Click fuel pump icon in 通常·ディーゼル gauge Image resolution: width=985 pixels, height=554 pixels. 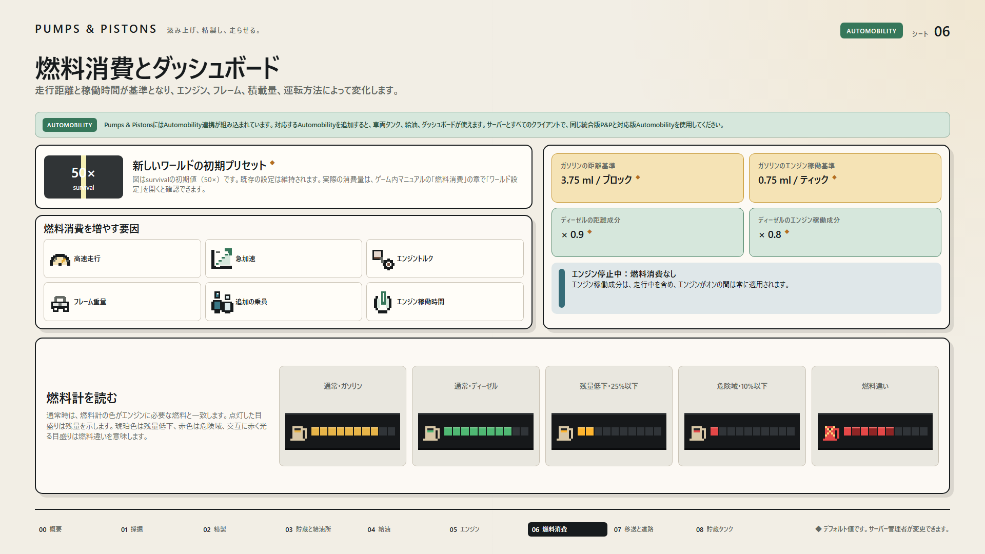point(431,433)
